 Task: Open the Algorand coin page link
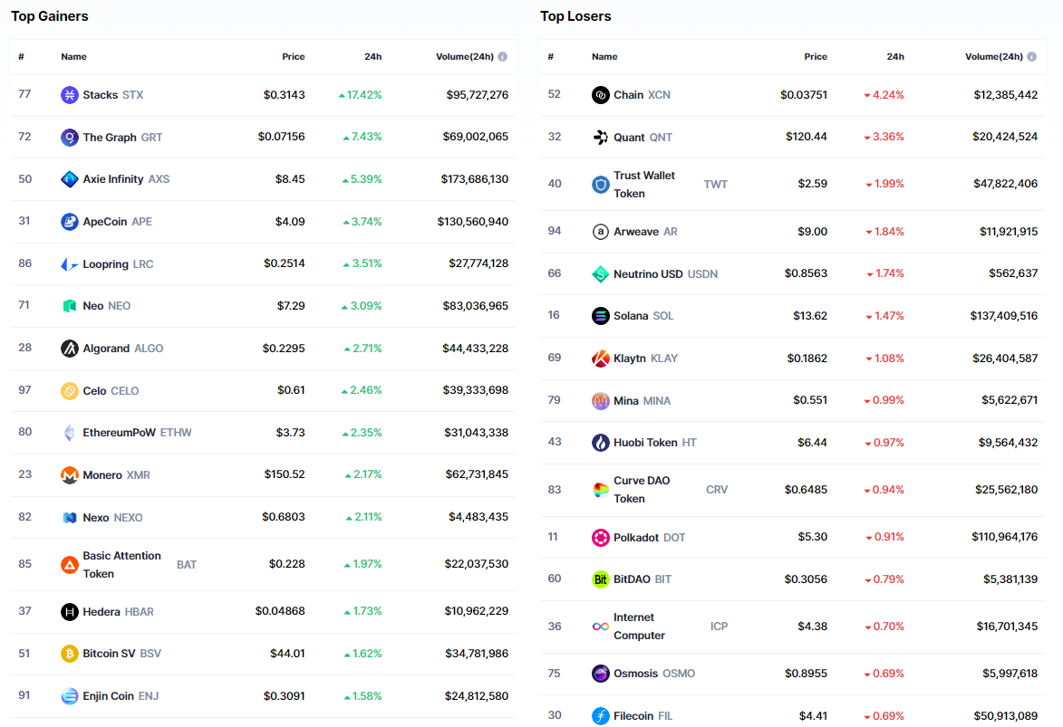click(x=107, y=349)
